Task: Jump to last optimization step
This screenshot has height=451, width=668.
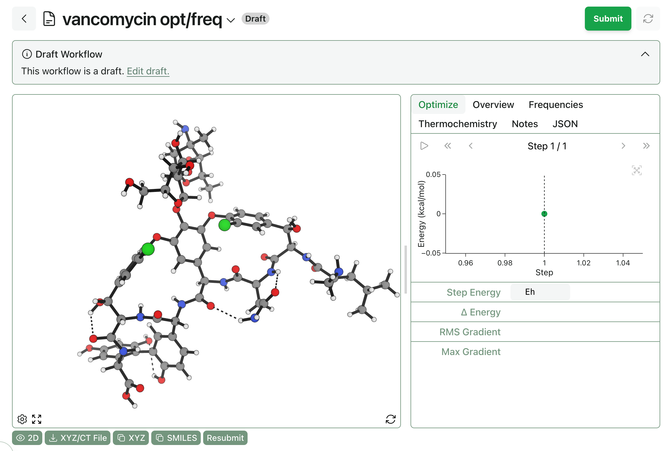Action: tap(646, 146)
